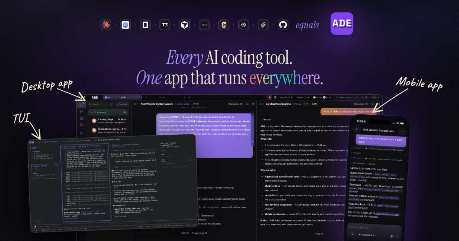The image size is (459, 241).
Task: Click website updates lane tag in RME header
Action: [182, 104]
